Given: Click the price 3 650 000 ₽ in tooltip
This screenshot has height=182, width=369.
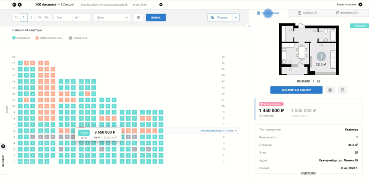Looking at the screenshot, I should click(x=105, y=133).
